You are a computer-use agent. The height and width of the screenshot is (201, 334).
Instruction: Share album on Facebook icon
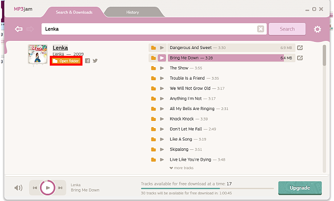(x=87, y=60)
